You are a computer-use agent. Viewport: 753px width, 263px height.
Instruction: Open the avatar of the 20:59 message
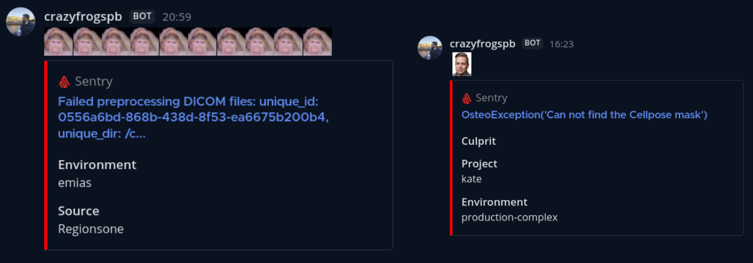[20, 22]
